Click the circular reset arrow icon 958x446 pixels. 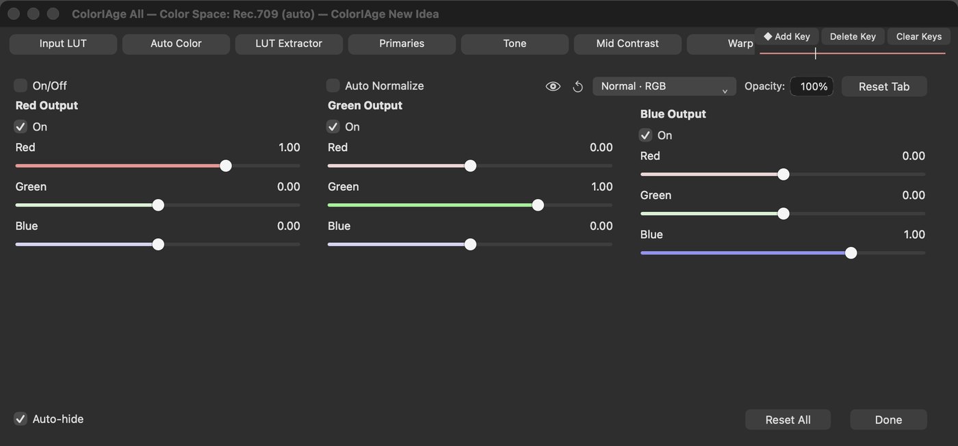[x=578, y=86]
